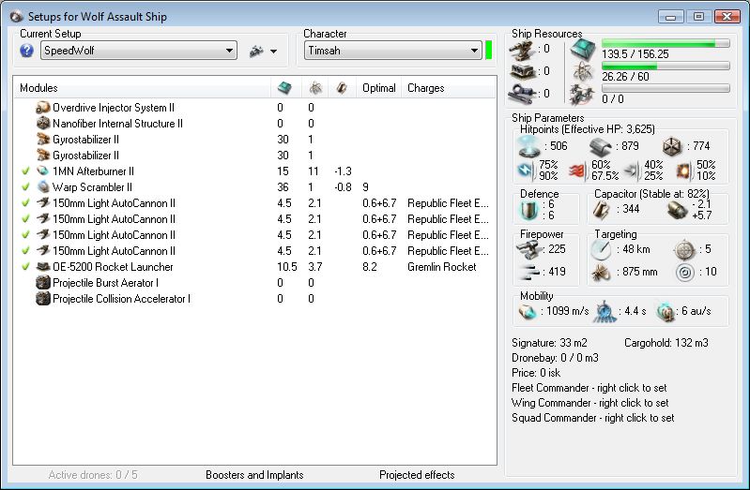Open Boosters and Implants
This screenshot has width=750, height=490.
tap(254, 475)
